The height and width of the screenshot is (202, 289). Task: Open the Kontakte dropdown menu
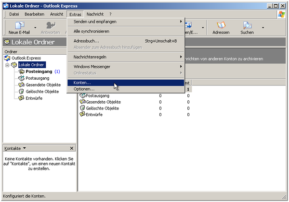coord(25,148)
